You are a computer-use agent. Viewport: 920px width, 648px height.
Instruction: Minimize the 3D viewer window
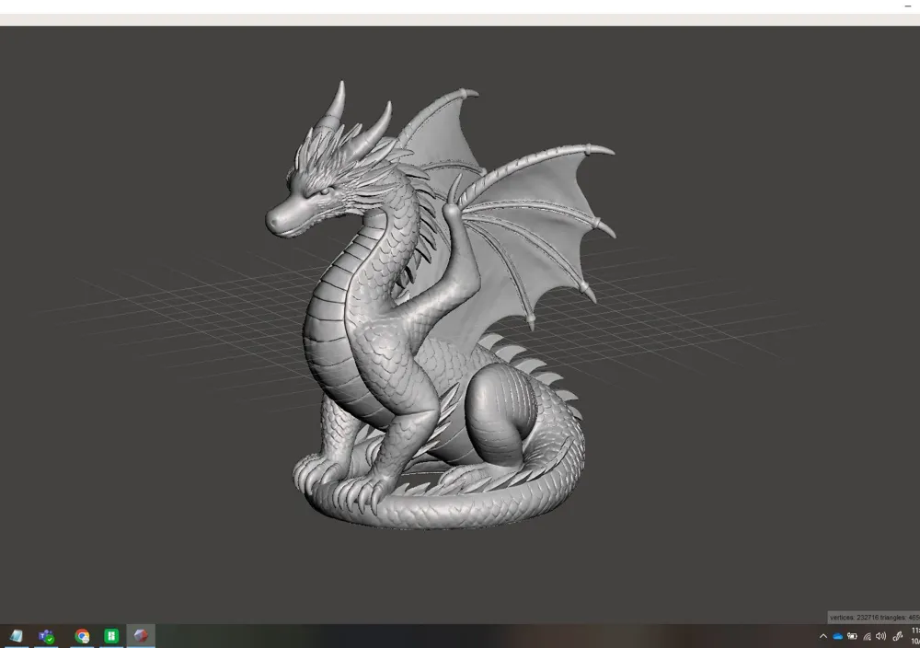(906, 7)
